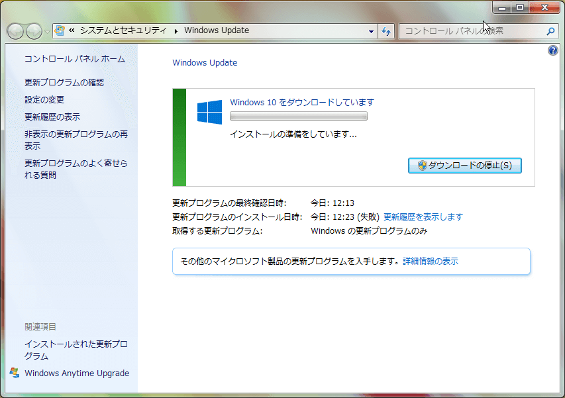Click the Windows 10 download progress bar
The height and width of the screenshot is (398, 565).
(298, 117)
